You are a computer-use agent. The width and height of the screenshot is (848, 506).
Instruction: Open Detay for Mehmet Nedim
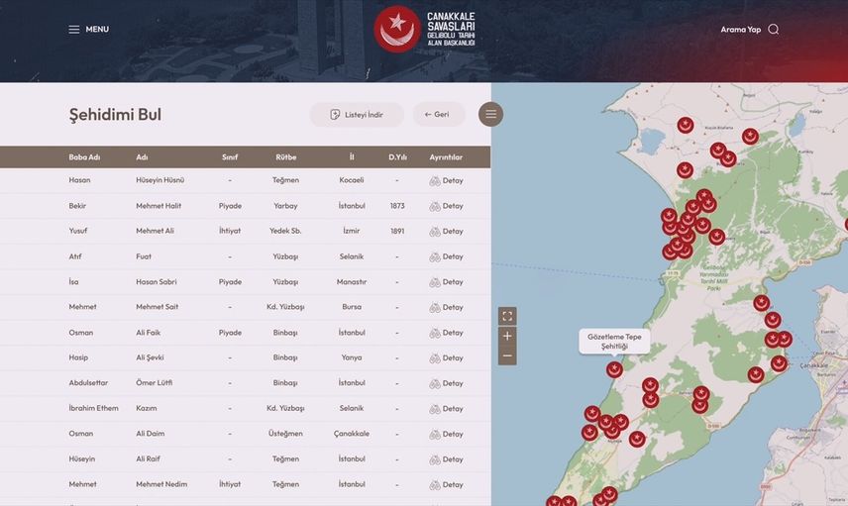446,484
